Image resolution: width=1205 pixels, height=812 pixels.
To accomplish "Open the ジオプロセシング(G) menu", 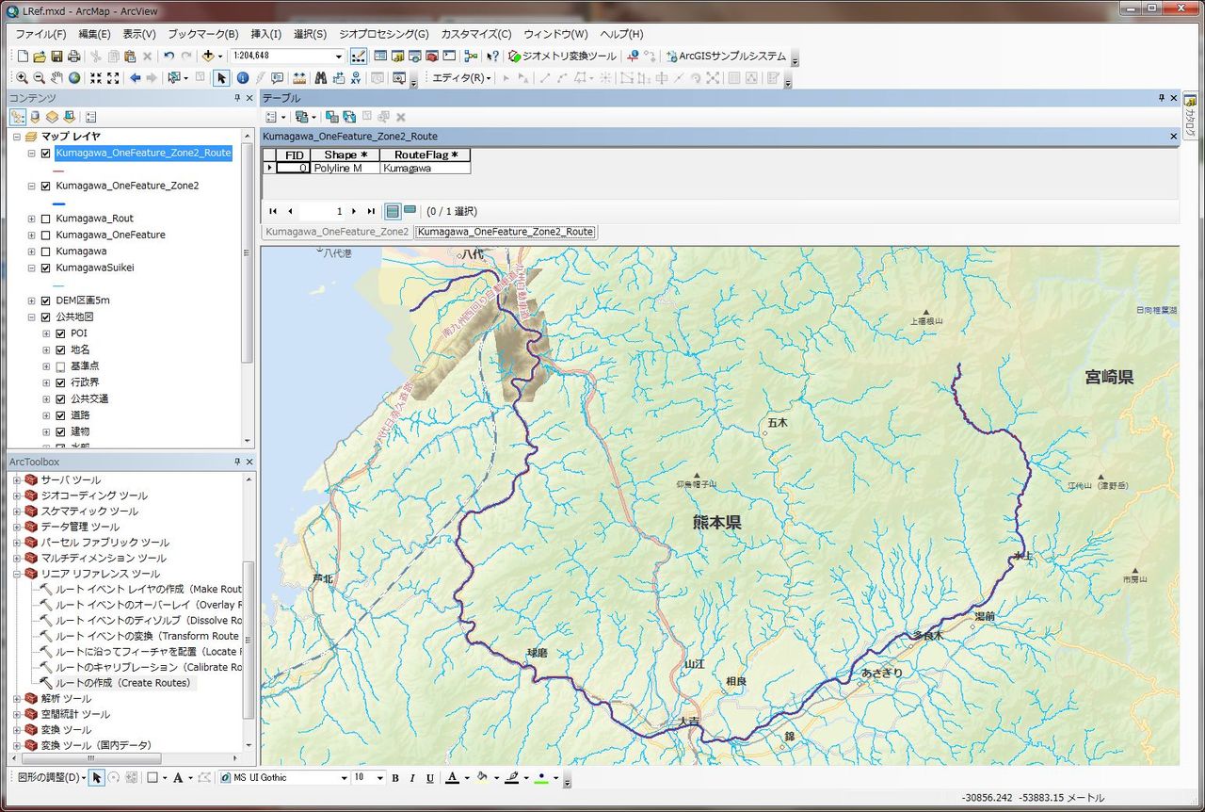I will [x=383, y=34].
